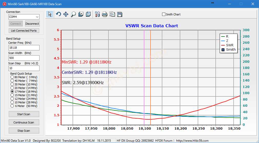Viewport: 259px width, 143px height.
Task: Print the chart using printer icon
Action: 105,14
